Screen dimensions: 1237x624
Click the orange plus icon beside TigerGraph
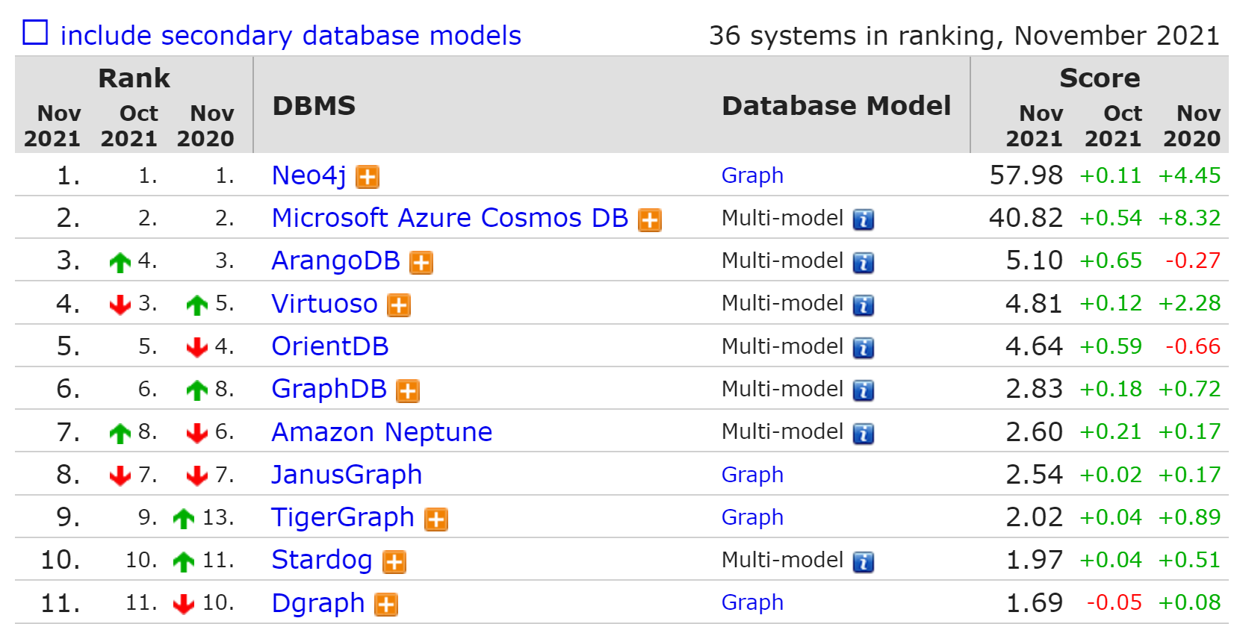pos(435,520)
